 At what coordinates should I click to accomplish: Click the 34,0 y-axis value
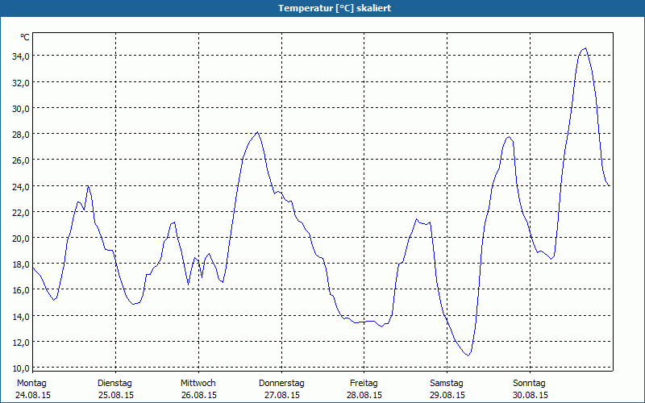click(20, 56)
